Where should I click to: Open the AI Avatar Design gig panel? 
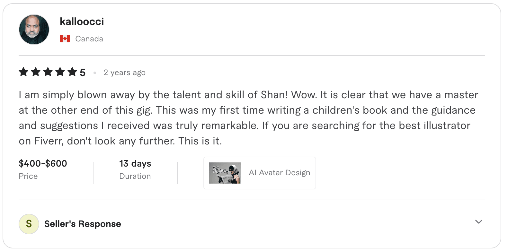click(x=260, y=173)
